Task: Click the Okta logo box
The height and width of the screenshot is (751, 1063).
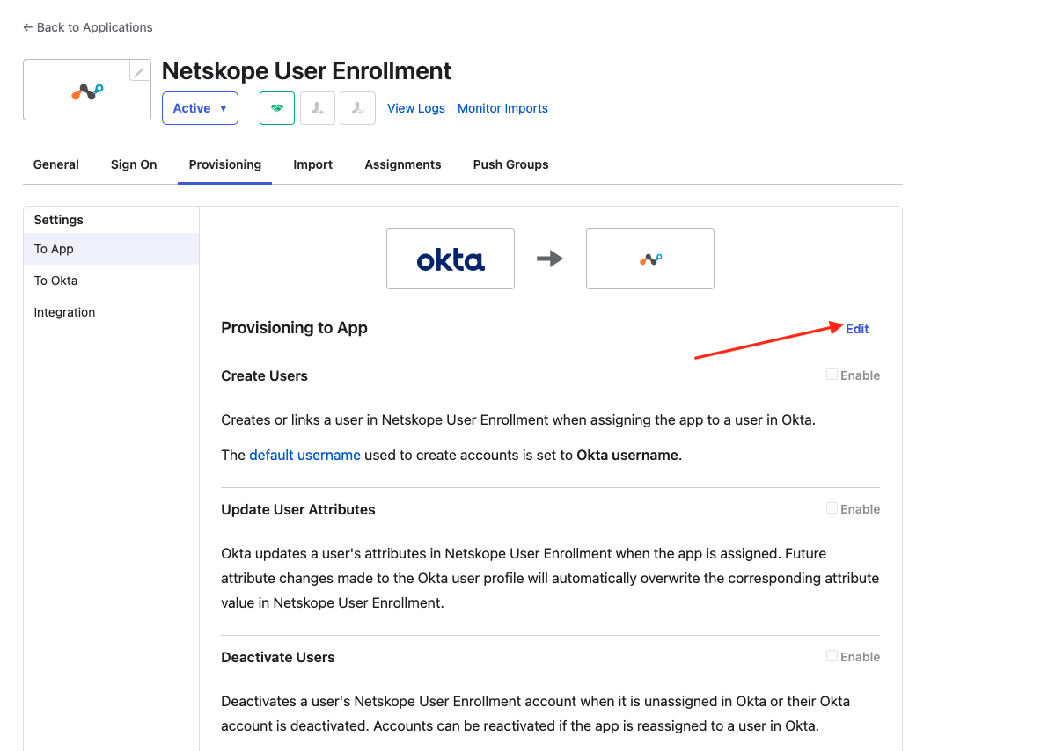Action: pos(451,259)
